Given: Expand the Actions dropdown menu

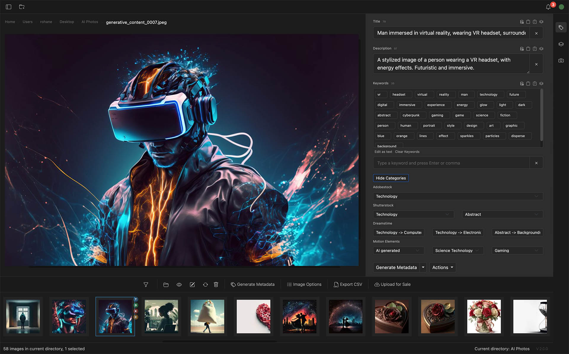Looking at the screenshot, I should (443, 267).
